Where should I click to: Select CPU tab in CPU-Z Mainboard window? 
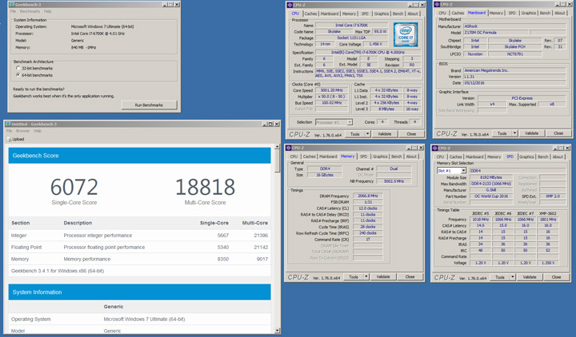(442, 13)
